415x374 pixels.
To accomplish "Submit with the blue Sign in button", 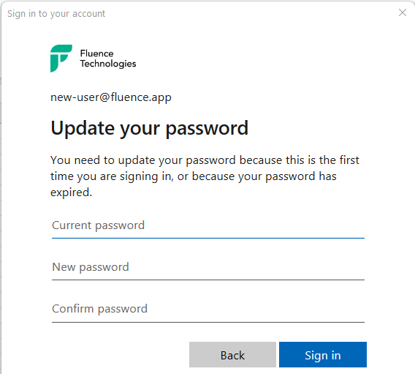I will 323,355.
